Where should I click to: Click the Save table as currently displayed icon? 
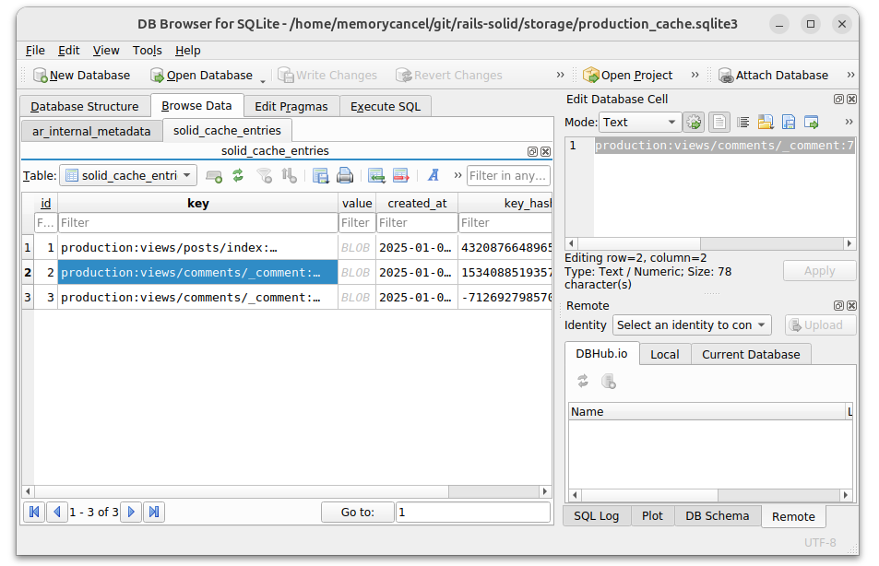[x=321, y=176]
